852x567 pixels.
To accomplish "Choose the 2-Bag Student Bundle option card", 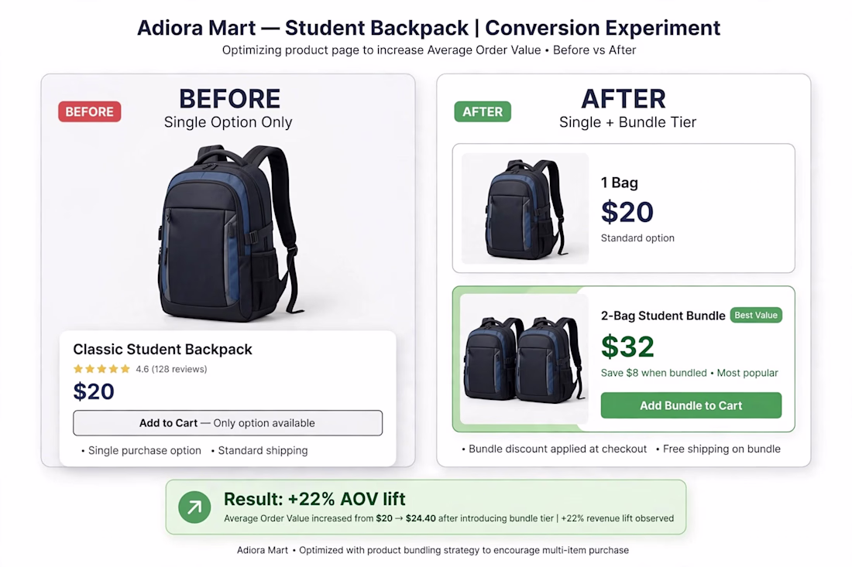I will (x=624, y=359).
